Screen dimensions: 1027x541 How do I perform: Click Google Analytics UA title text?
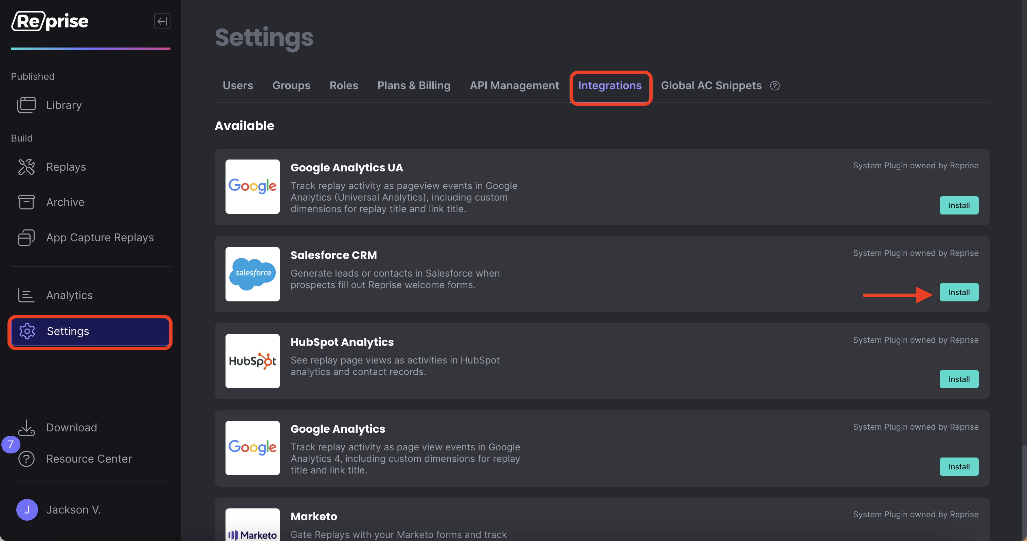click(347, 168)
